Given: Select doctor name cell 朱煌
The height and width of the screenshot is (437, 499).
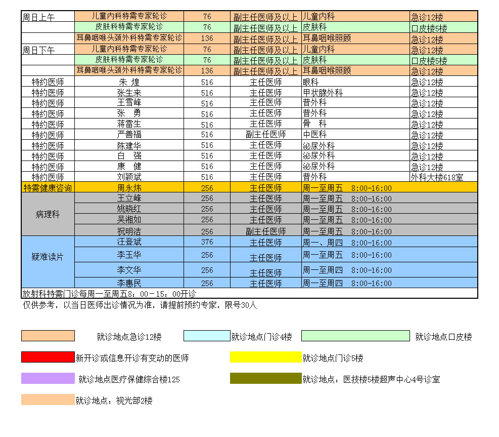Looking at the screenshot, I should [x=129, y=82].
